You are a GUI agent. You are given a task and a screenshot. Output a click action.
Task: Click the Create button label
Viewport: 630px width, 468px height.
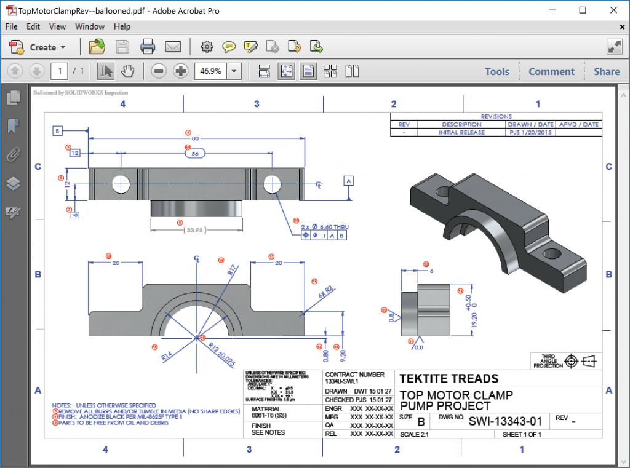click(43, 47)
